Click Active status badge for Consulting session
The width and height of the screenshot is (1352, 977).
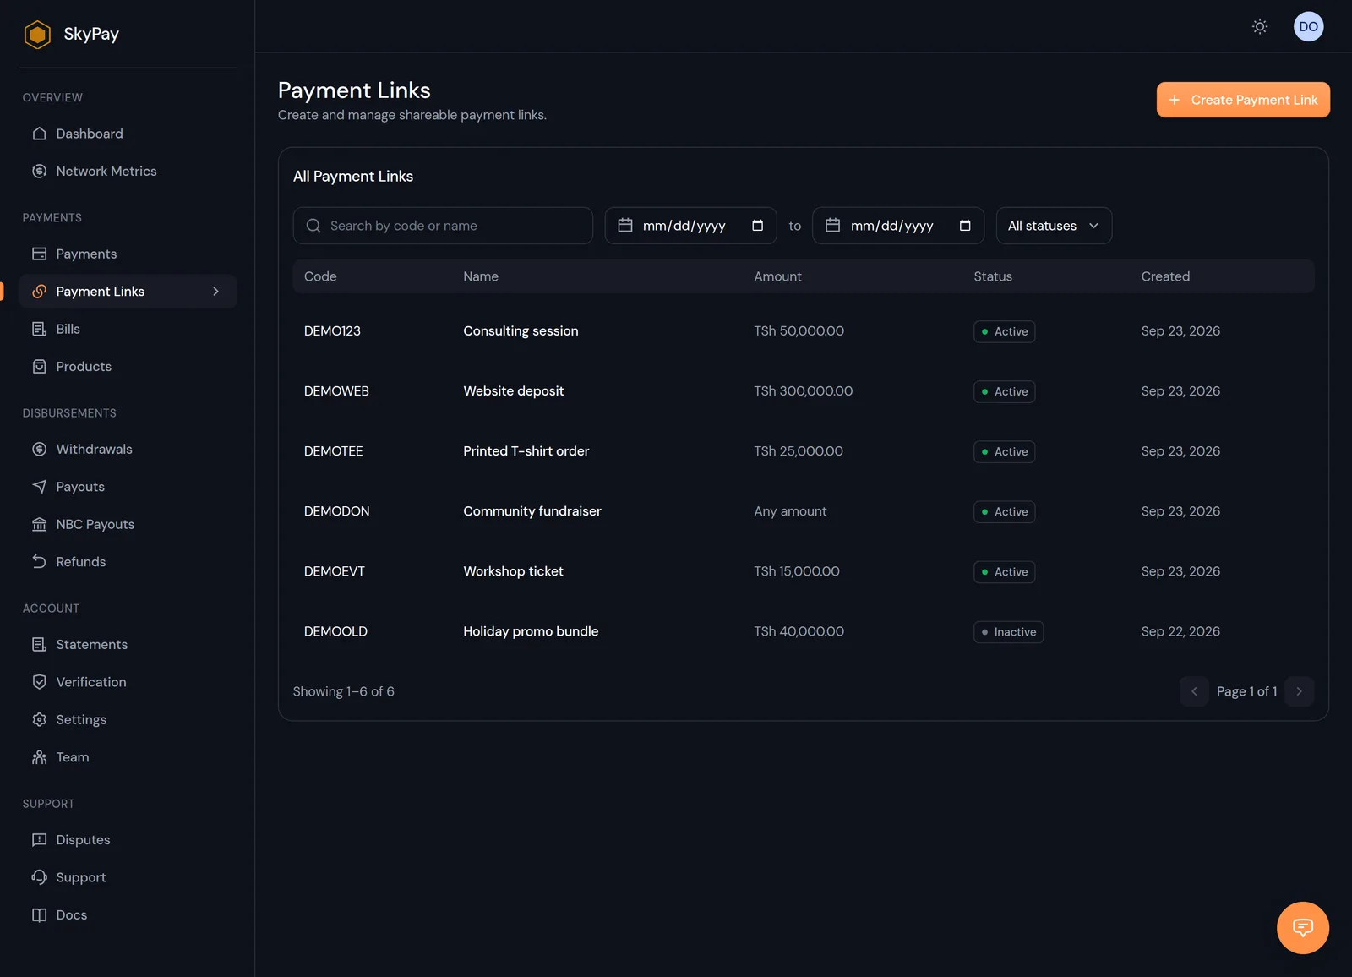pos(1004,331)
